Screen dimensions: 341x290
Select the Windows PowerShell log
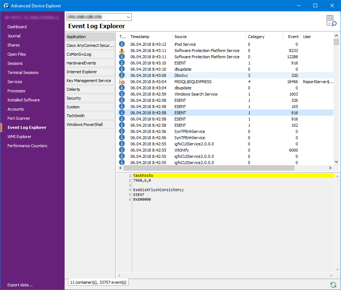click(90, 124)
